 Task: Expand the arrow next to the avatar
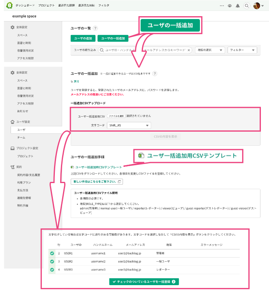[262, 6]
